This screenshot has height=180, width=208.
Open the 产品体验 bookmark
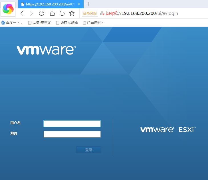pyautogui.click(x=93, y=23)
